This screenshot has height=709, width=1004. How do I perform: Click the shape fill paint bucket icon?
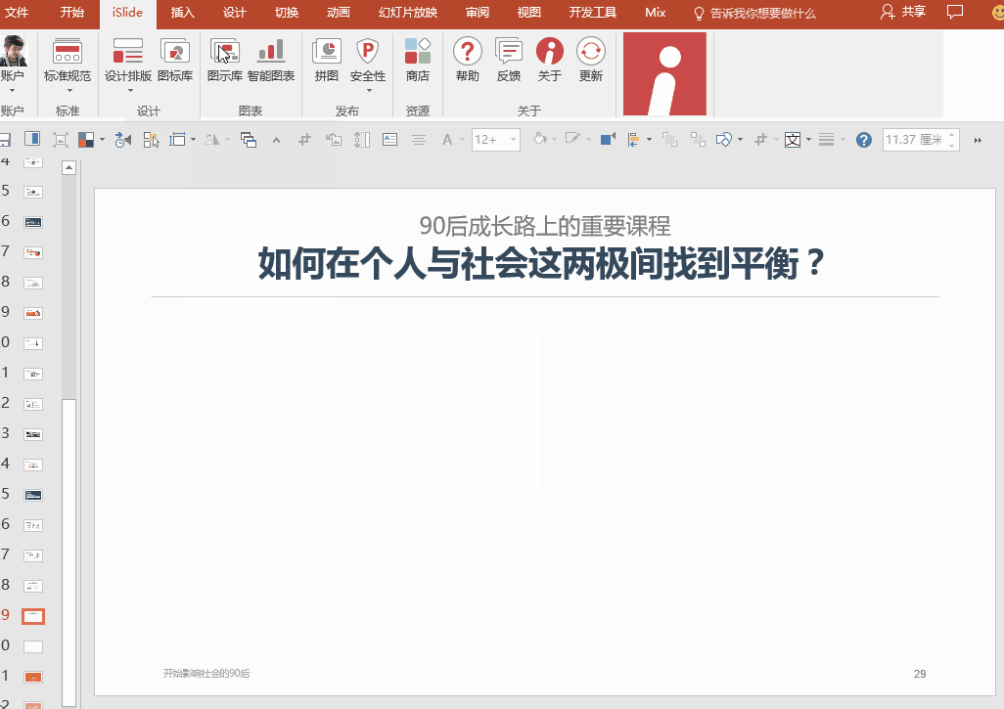tap(540, 139)
